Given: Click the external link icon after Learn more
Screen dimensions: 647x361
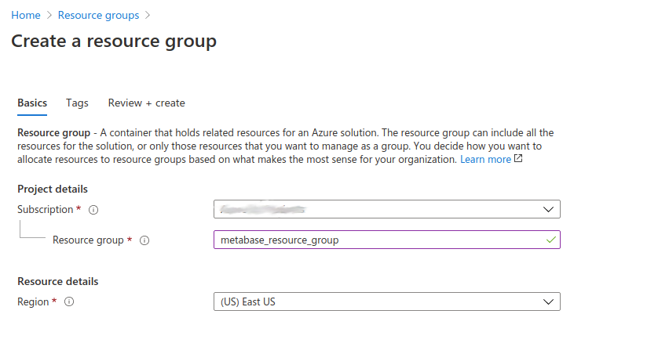Looking at the screenshot, I should click(518, 158).
